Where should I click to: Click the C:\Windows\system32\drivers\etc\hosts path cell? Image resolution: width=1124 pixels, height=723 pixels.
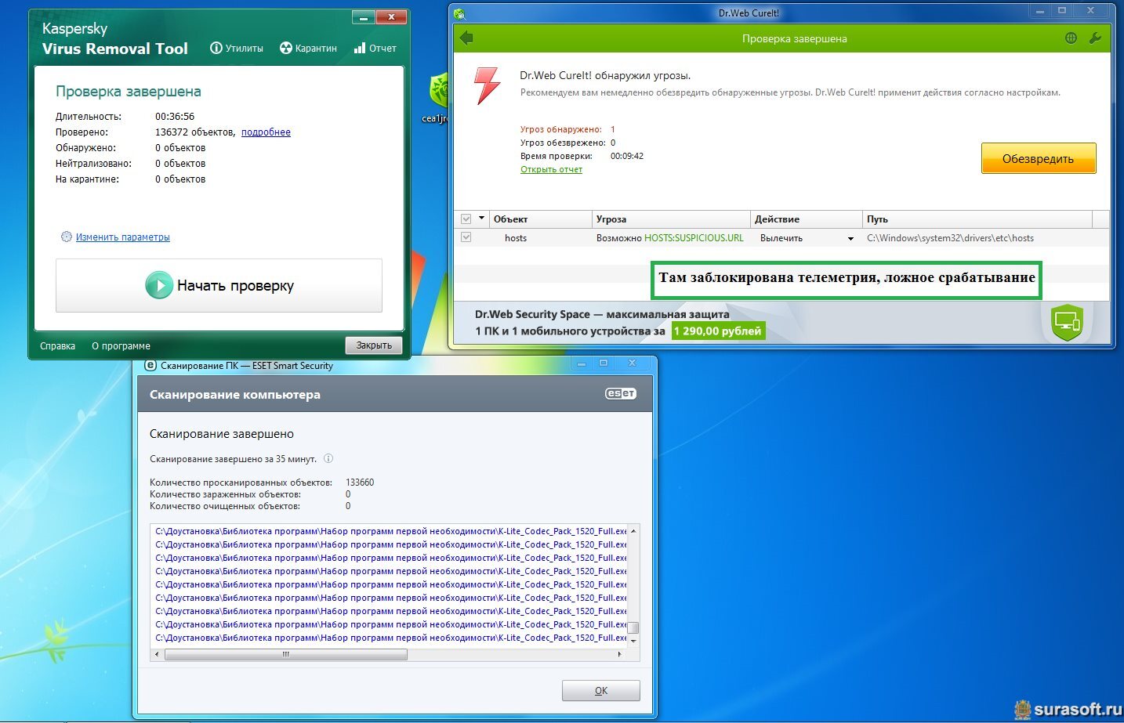tap(950, 238)
